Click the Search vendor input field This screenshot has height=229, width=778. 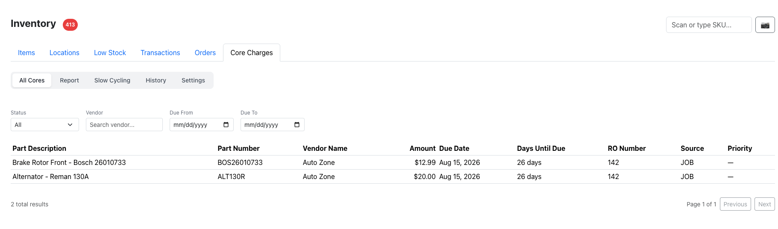tap(124, 125)
